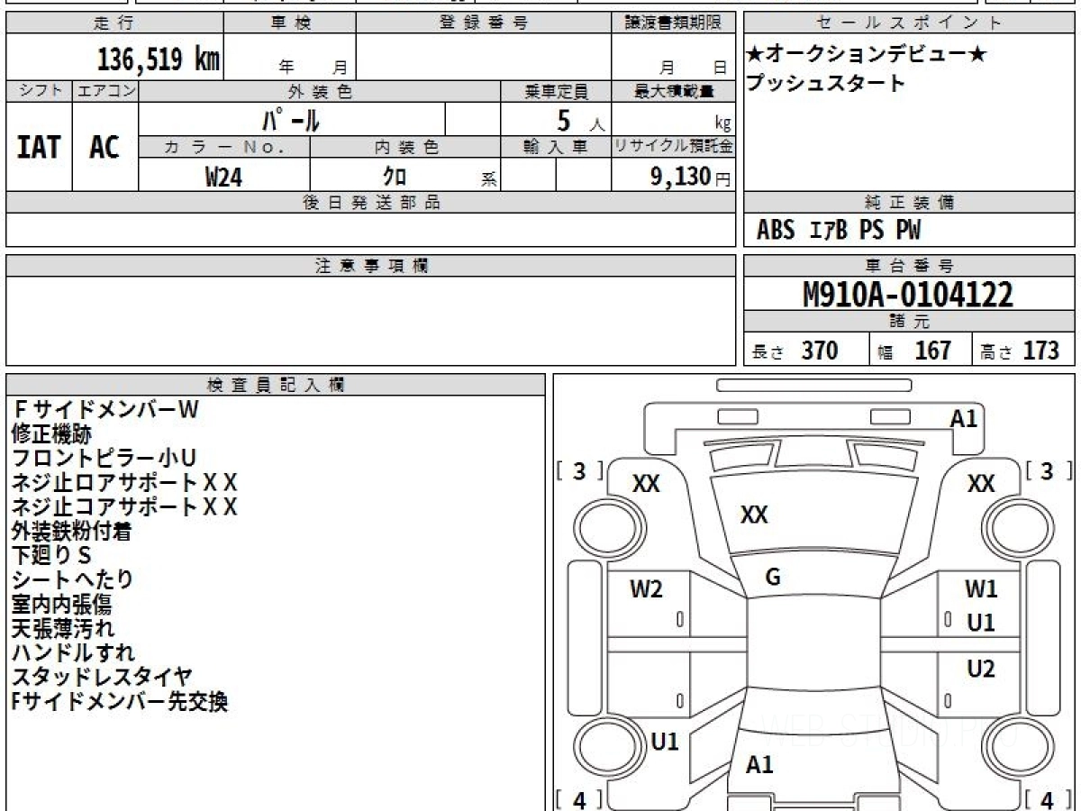Select the note 下廻りS

[51, 555]
